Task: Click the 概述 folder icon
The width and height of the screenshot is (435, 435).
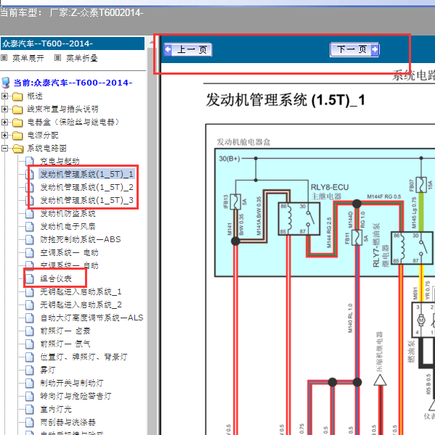Action: [17, 96]
